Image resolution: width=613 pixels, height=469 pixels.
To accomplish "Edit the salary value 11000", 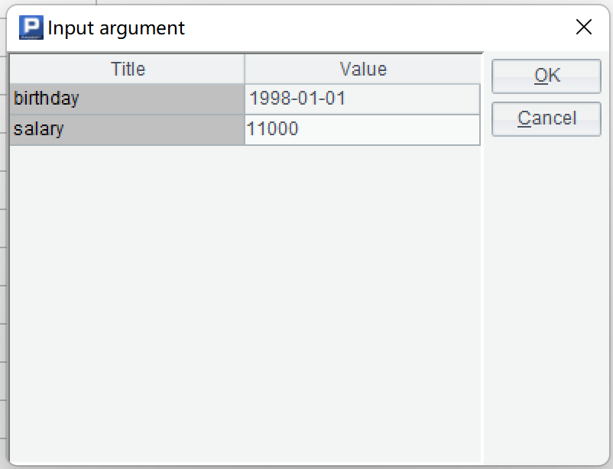I will (x=363, y=129).
